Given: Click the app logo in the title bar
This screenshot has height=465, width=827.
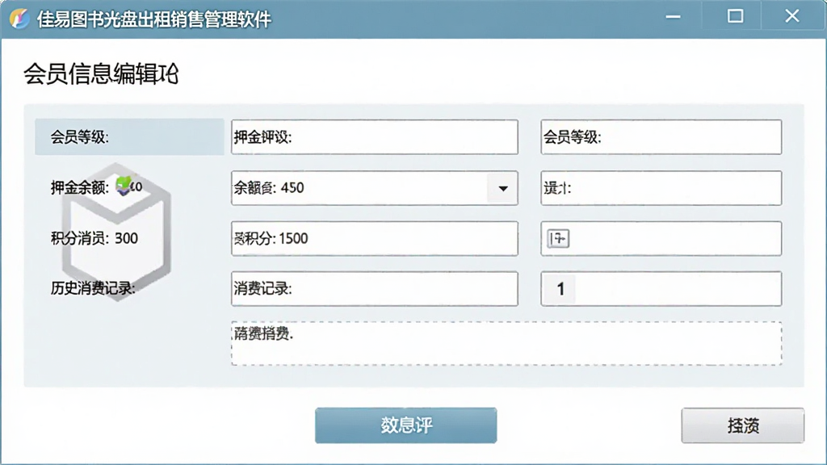Looking at the screenshot, I should point(19,19).
